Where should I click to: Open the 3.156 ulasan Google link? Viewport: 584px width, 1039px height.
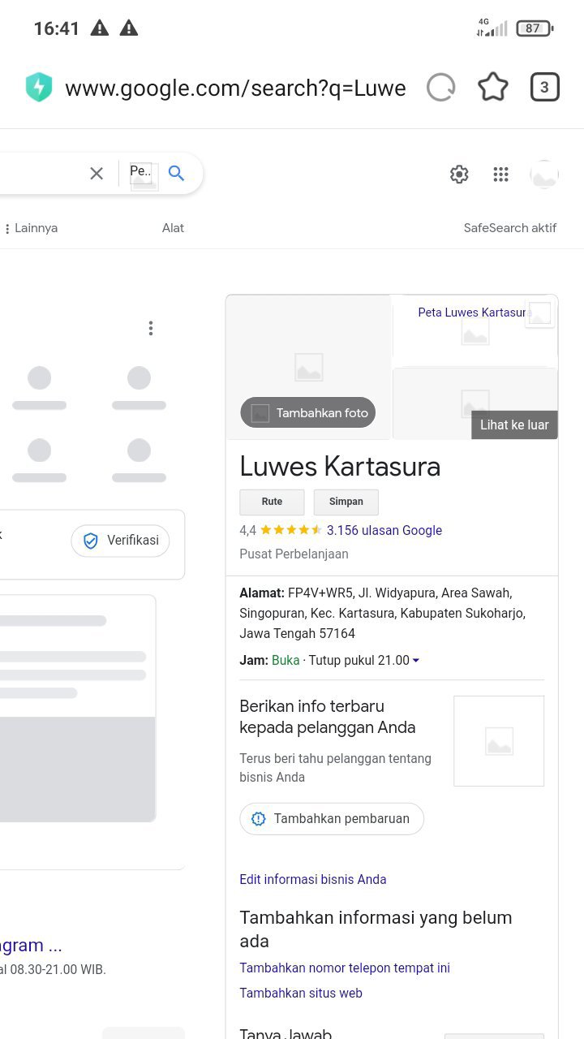(x=384, y=530)
